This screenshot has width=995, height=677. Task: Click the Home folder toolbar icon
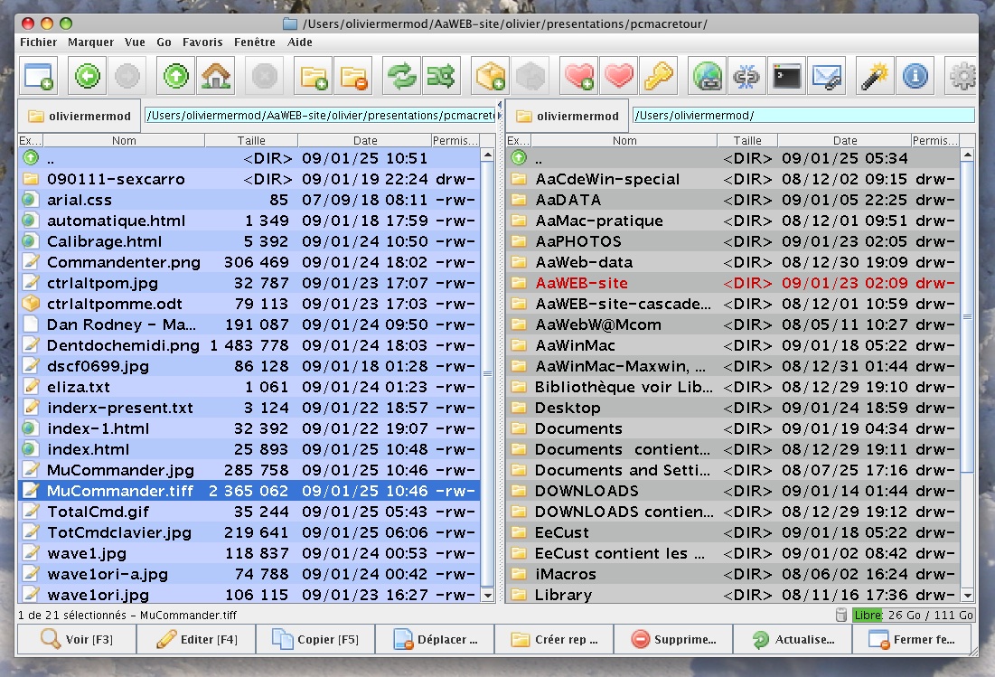point(215,77)
